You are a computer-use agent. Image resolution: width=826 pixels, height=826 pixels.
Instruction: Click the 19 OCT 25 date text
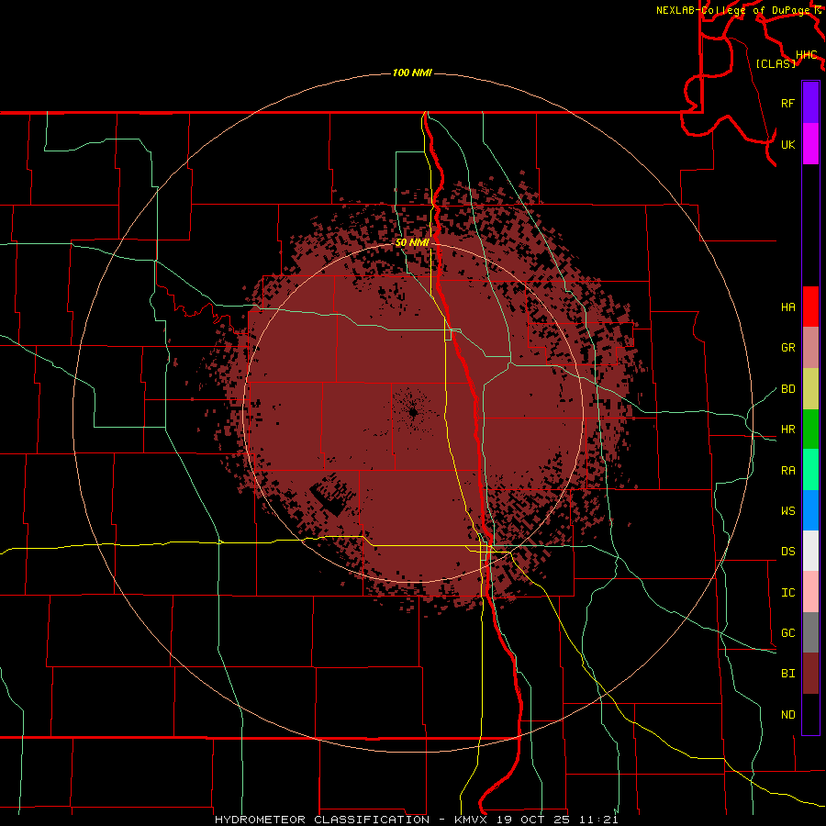pyautogui.click(x=534, y=820)
